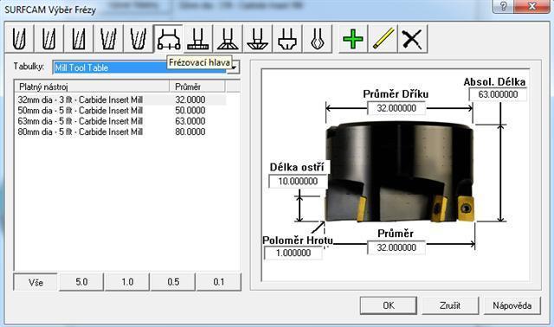The image size is (554, 327).
Task: Cancel with the Zrušit button
Action: click(x=450, y=305)
